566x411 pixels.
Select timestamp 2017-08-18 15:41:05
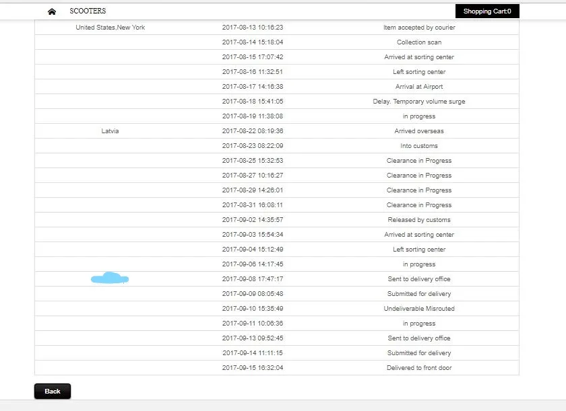[x=253, y=101]
